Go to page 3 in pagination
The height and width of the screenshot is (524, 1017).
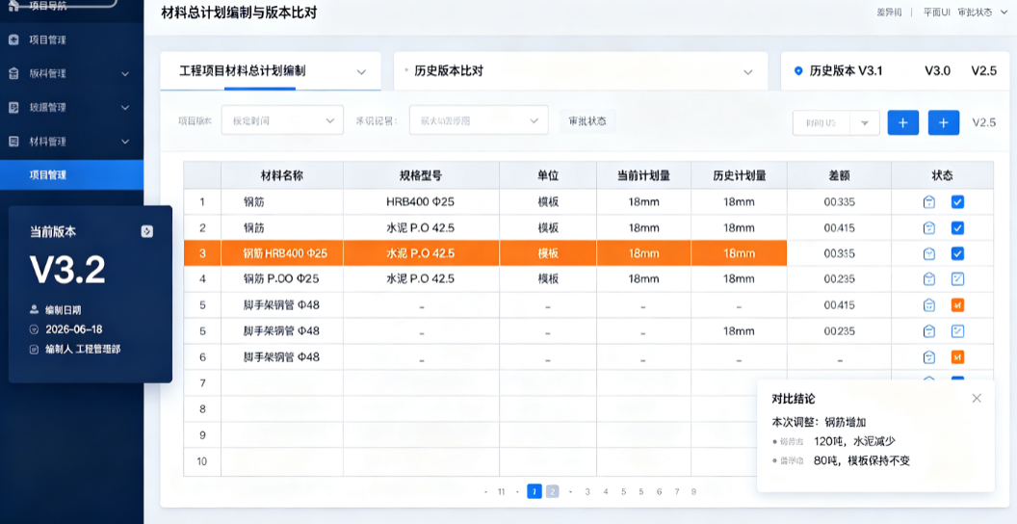[587, 491]
